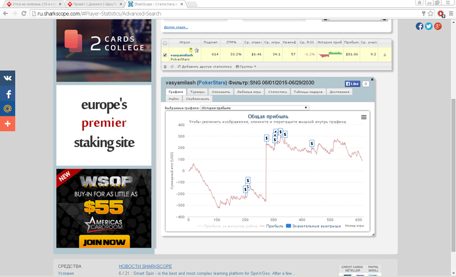Sort by the Подсчет column header
This screenshot has width=456, height=277.
pos(210,42)
